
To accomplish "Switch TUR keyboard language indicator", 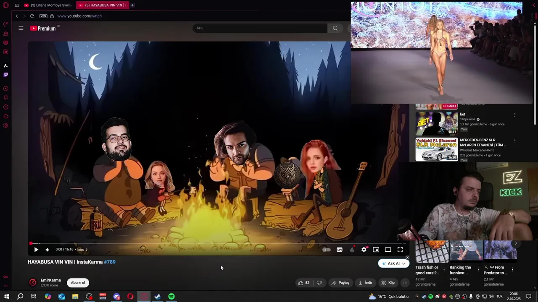I will (500, 297).
